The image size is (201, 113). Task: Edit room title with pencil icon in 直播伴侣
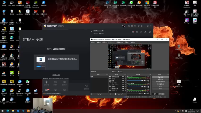[102, 31]
